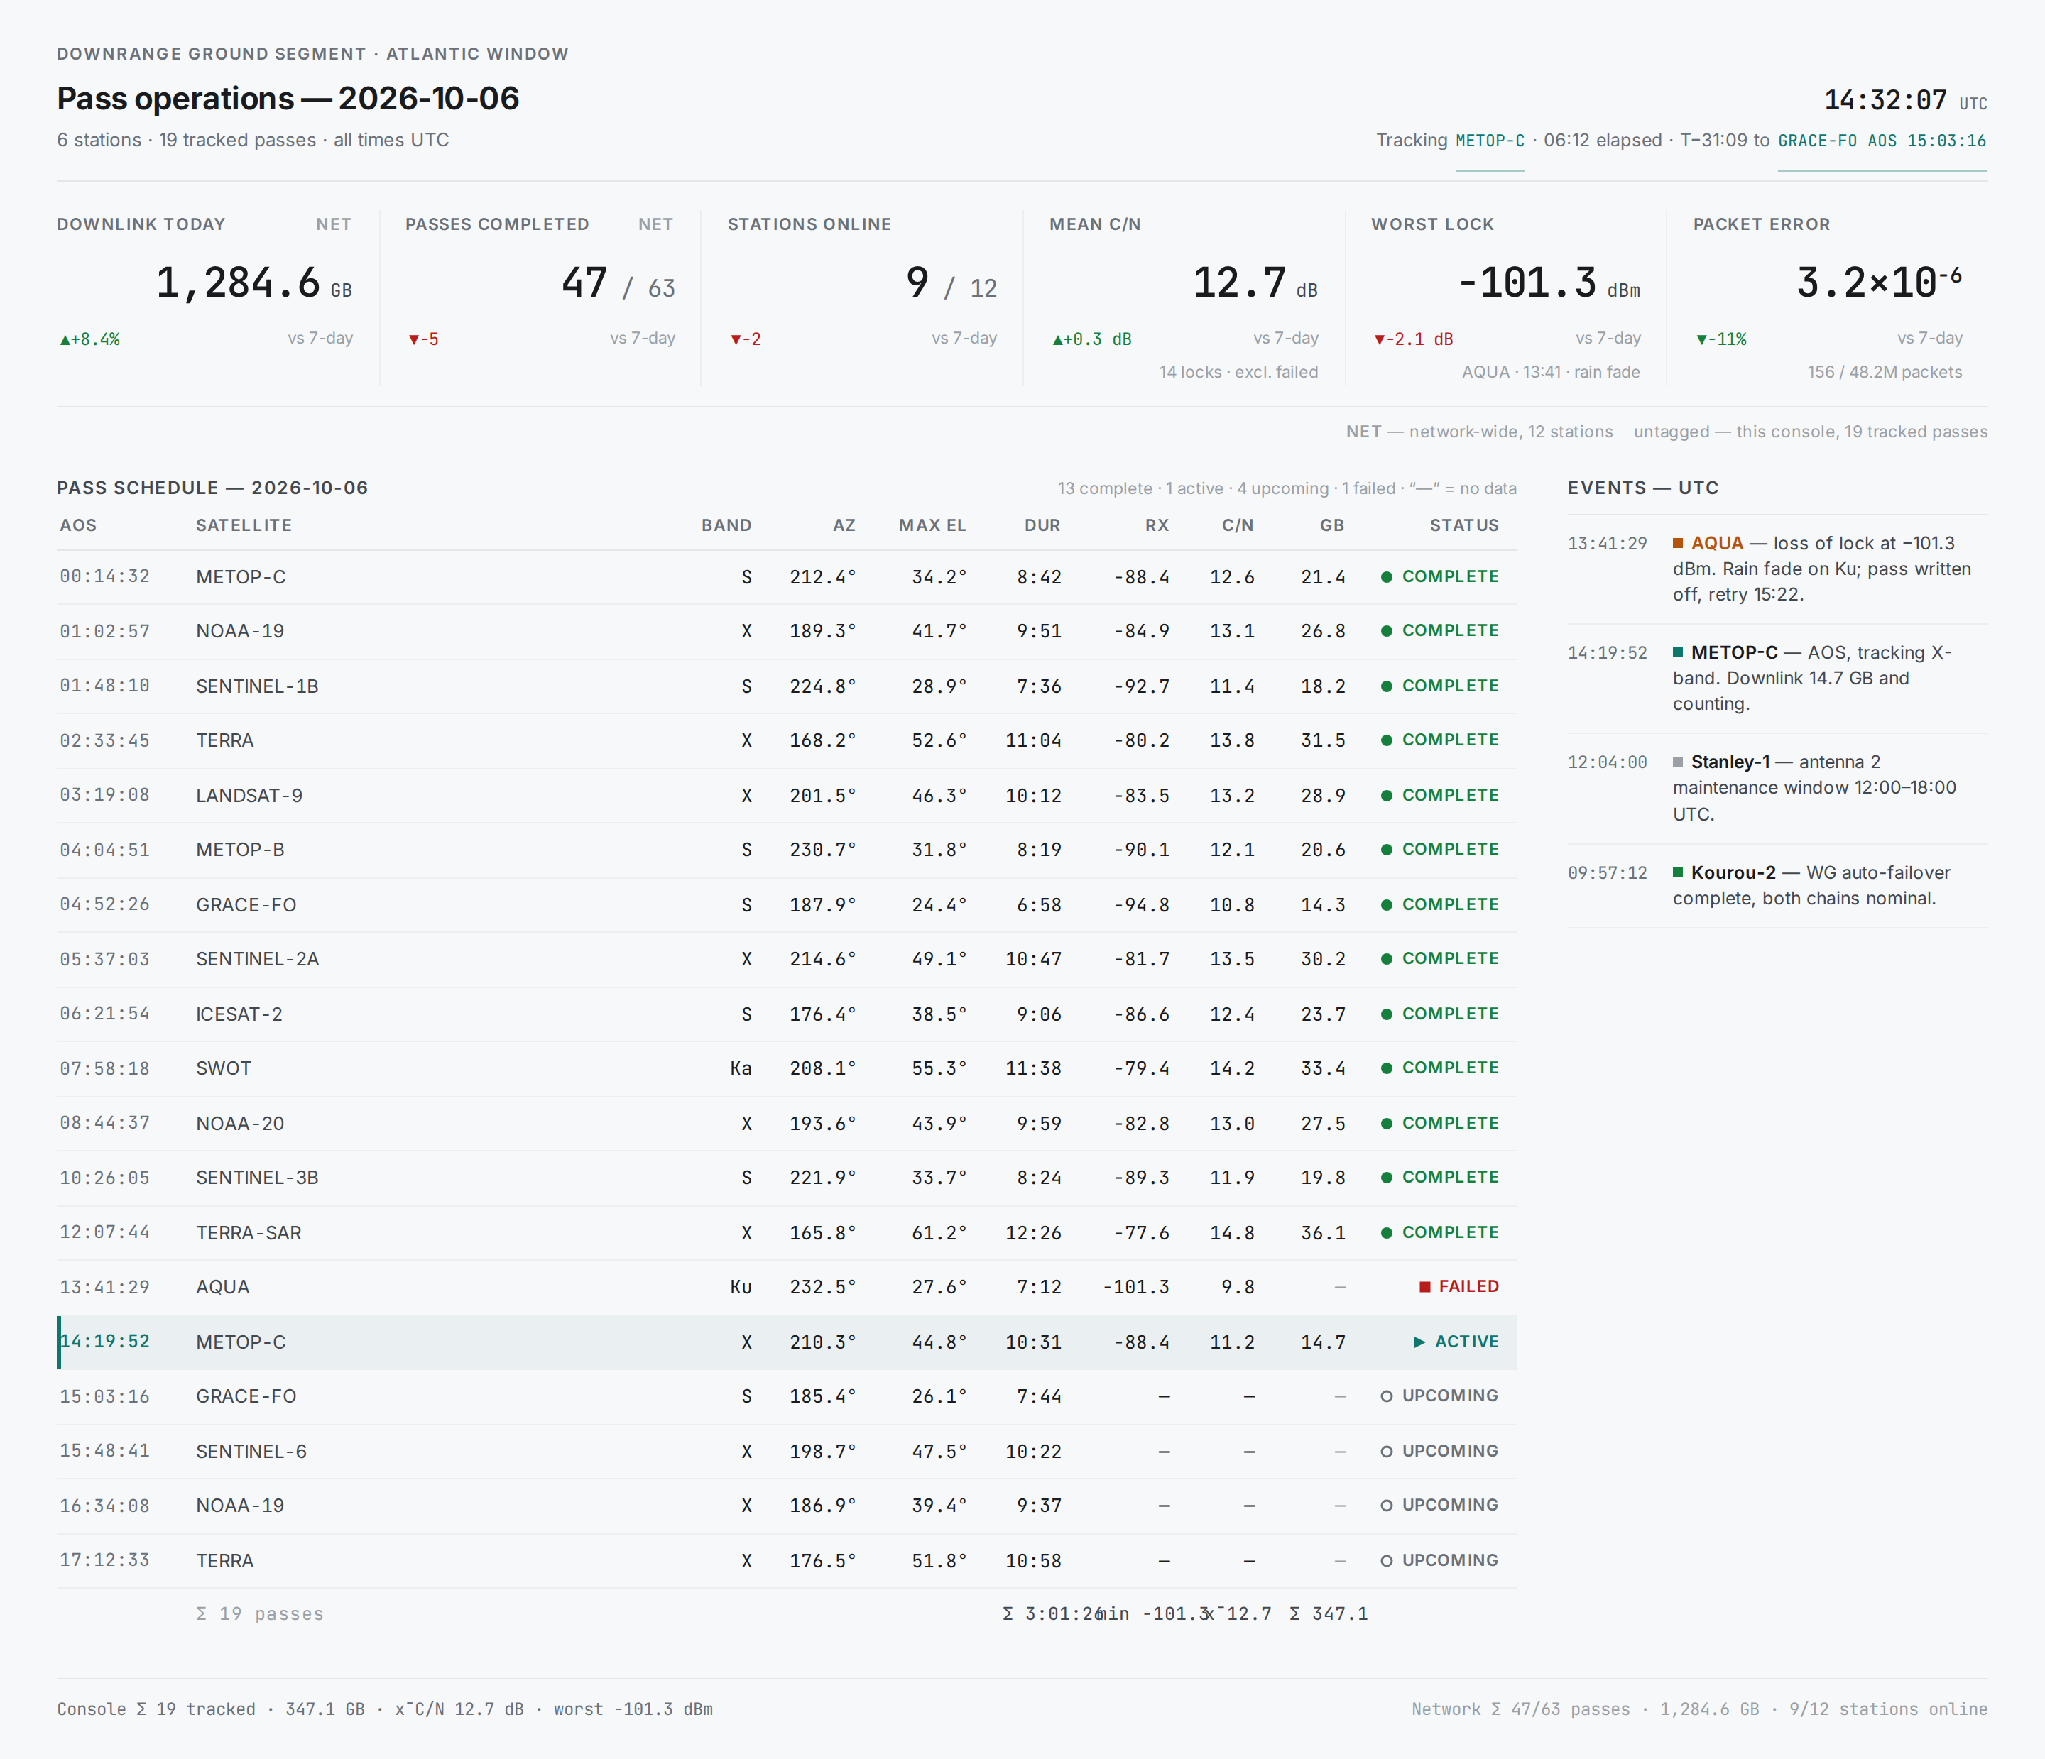The image size is (2045, 1759).
Task: Sort by SATELLITE column header
Action: (x=244, y=525)
